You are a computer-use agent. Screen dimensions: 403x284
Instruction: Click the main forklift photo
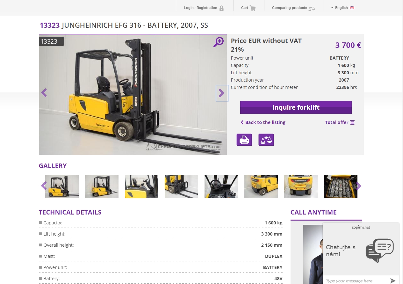tap(133, 94)
